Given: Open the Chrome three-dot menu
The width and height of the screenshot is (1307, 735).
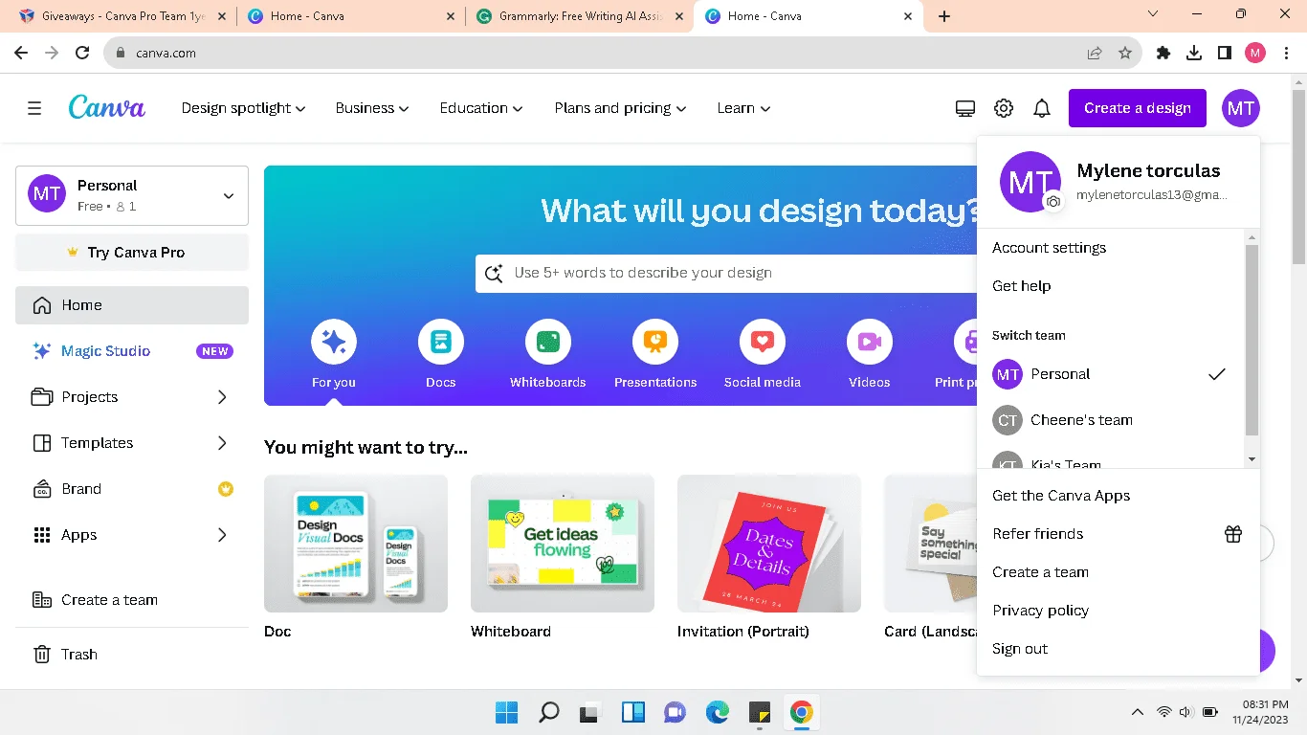Looking at the screenshot, I should 1286,54.
